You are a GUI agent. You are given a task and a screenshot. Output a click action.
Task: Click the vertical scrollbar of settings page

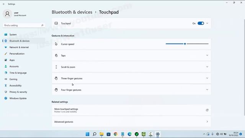(x=244, y=67)
